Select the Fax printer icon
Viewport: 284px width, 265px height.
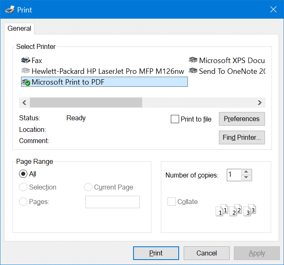click(26, 60)
